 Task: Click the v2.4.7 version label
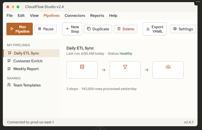click(189, 122)
